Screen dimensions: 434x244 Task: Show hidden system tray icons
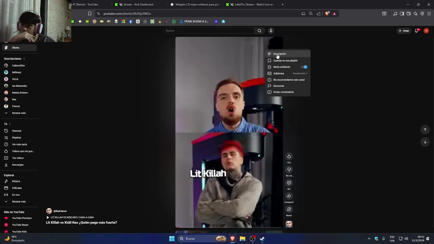(x=369, y=239)
